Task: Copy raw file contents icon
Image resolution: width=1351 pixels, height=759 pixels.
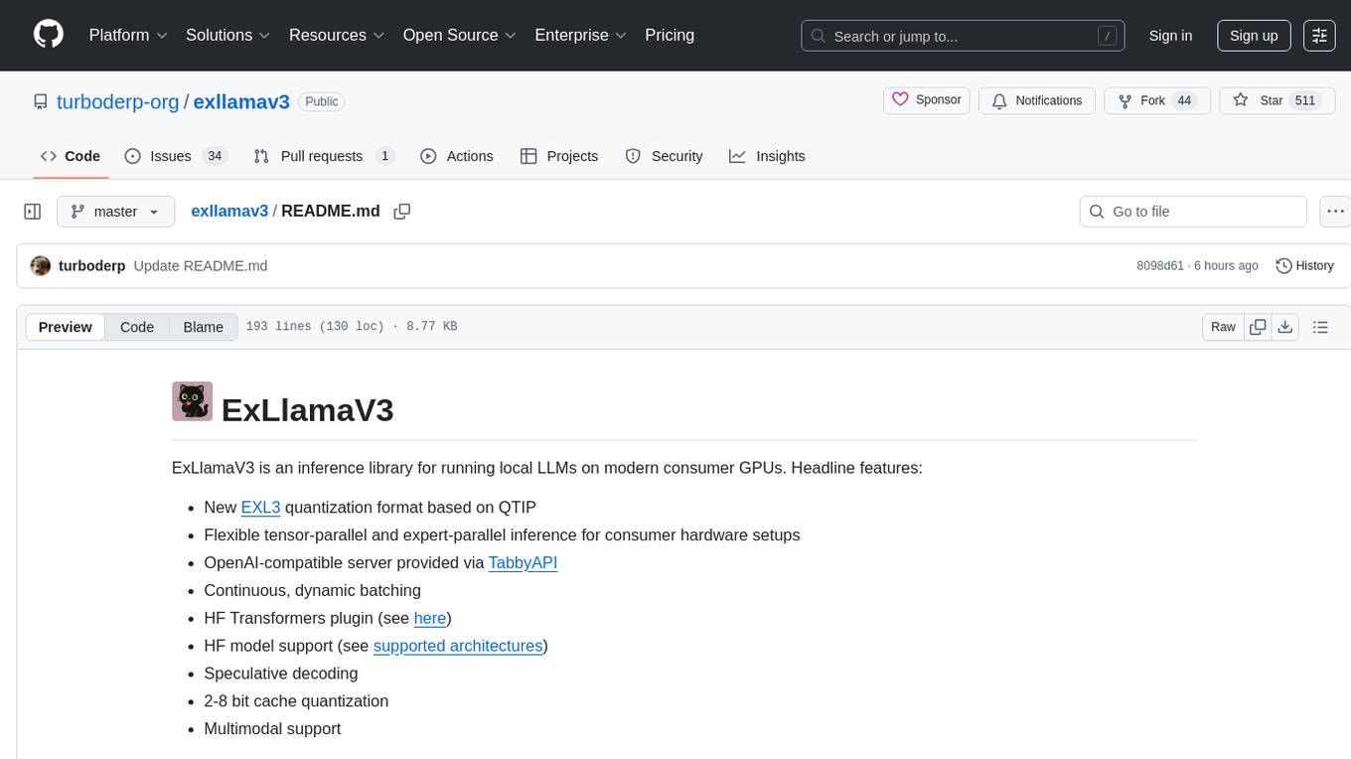Action: click(1258, 327)
